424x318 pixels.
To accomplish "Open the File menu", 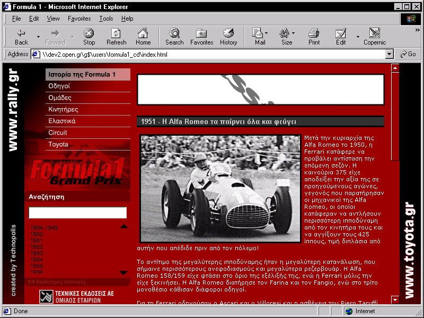I will pyautogui.click(x=16, y=19).
